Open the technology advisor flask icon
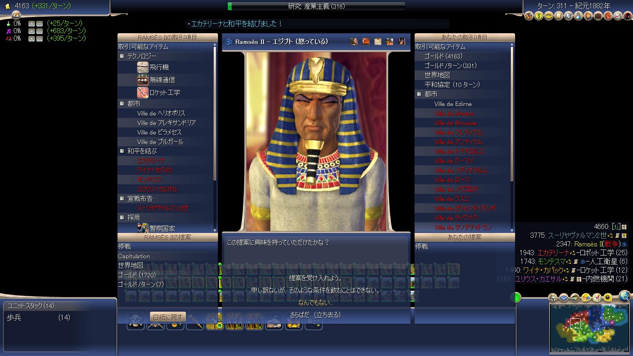 pyautogui.click(x=578, y=16)
